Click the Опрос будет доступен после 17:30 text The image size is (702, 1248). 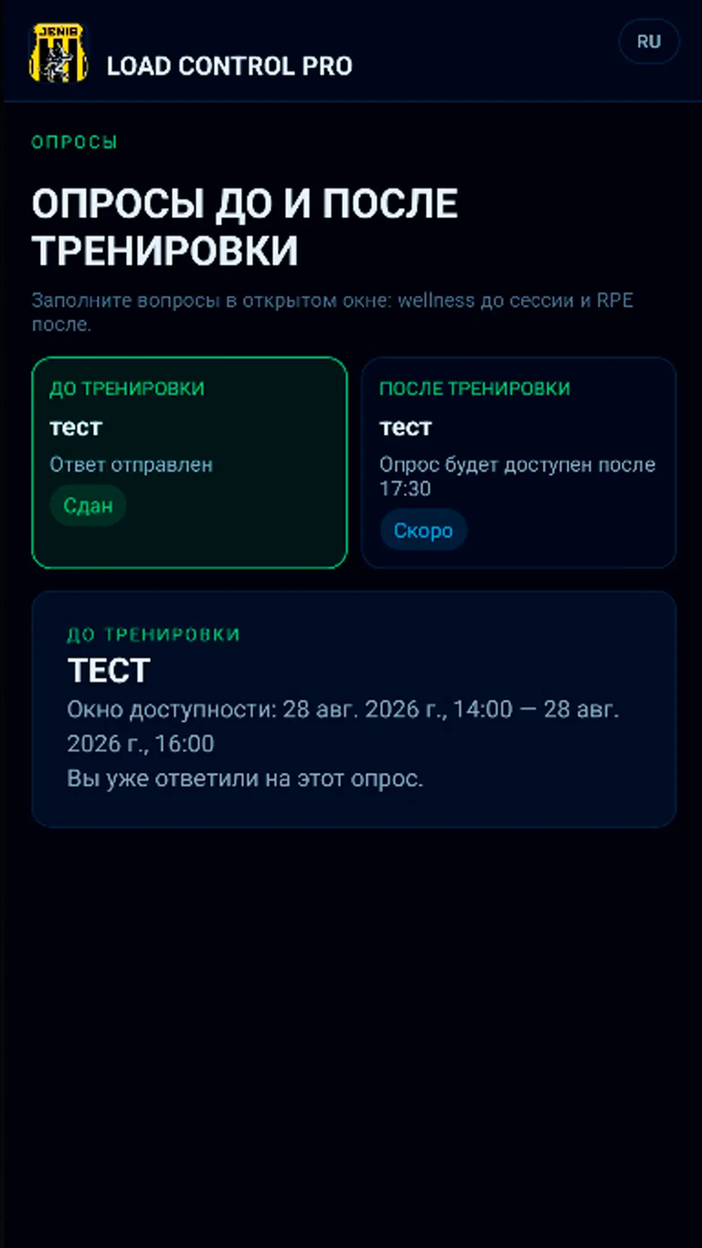pos(517,476)
